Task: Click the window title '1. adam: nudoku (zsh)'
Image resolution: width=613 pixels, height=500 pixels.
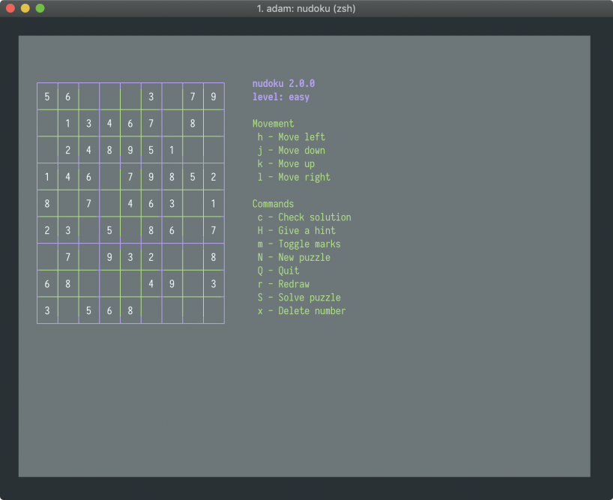Action: 306,8
